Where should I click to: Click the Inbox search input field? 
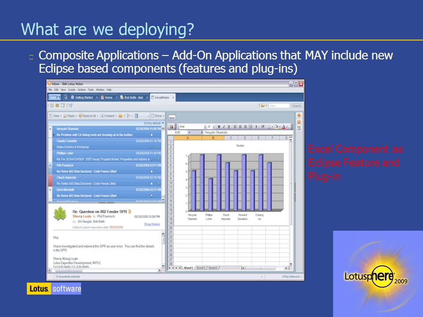279,106
